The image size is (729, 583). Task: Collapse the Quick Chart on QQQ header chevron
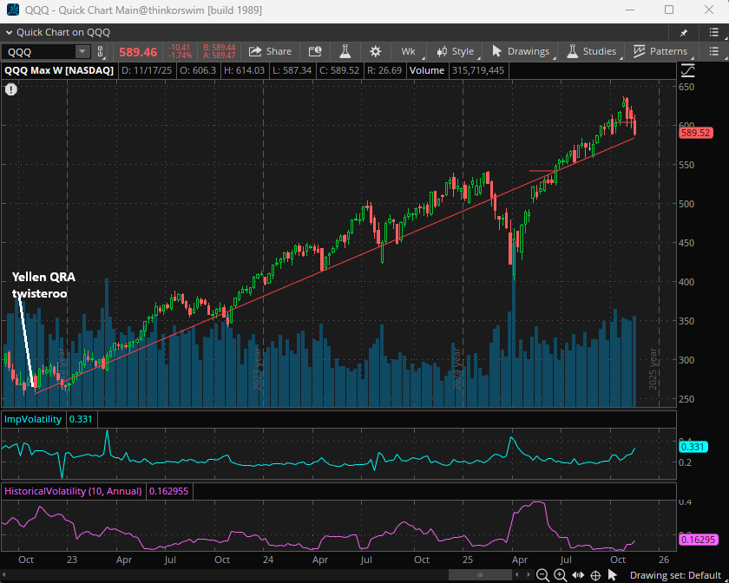9,33
